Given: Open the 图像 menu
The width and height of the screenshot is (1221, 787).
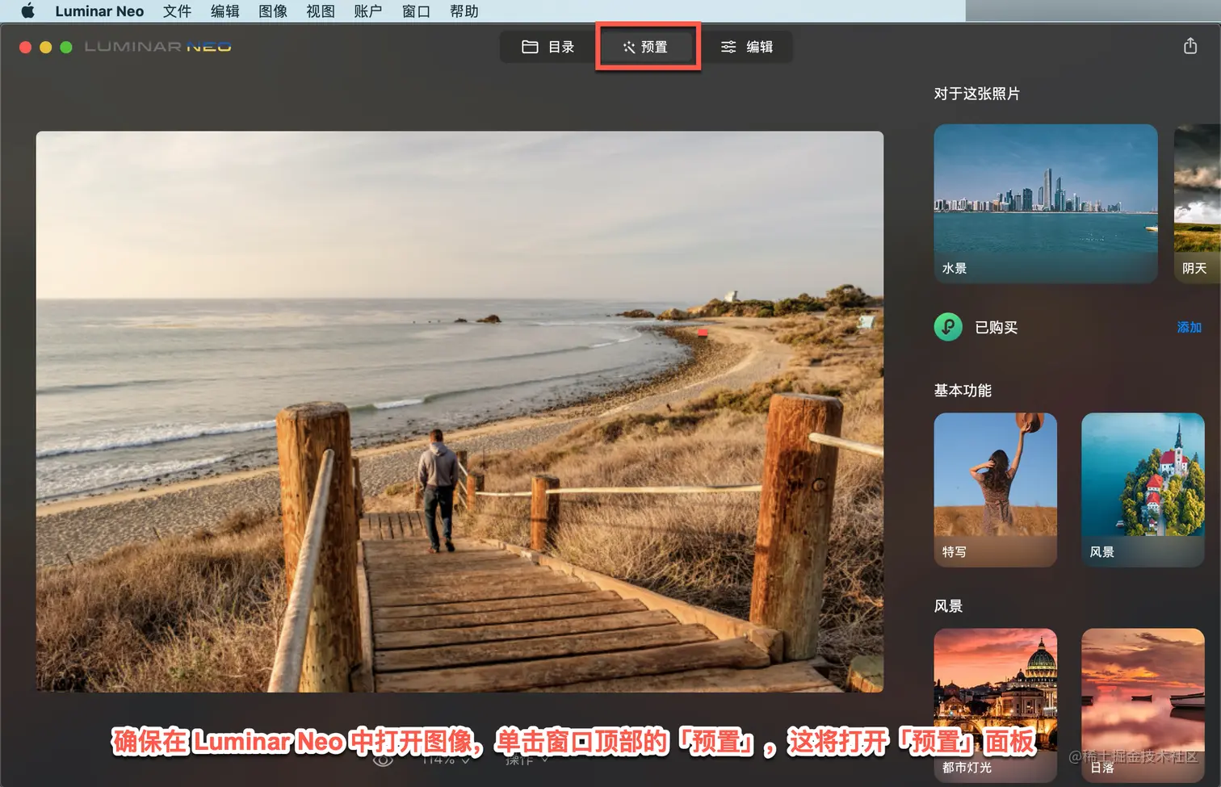Looking at the screenshot, I should click(273, 11).
